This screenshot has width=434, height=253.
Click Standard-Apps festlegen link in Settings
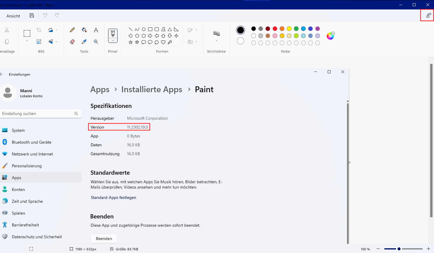tap(113, 197)
